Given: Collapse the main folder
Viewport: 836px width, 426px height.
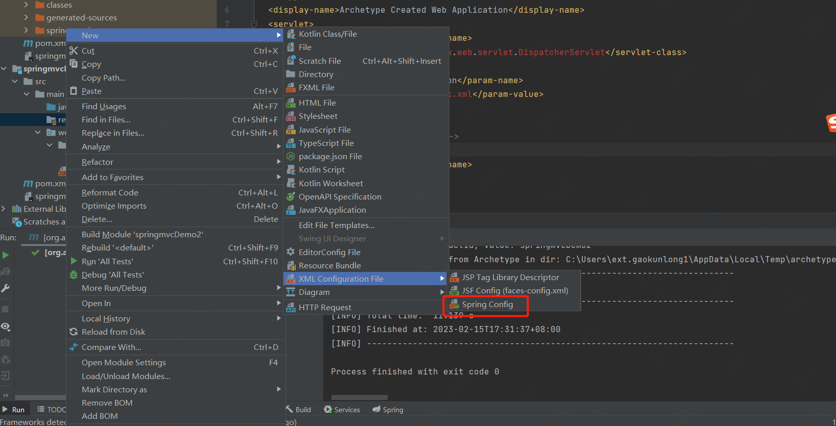Looking at the screenshot, I should 27,94.
